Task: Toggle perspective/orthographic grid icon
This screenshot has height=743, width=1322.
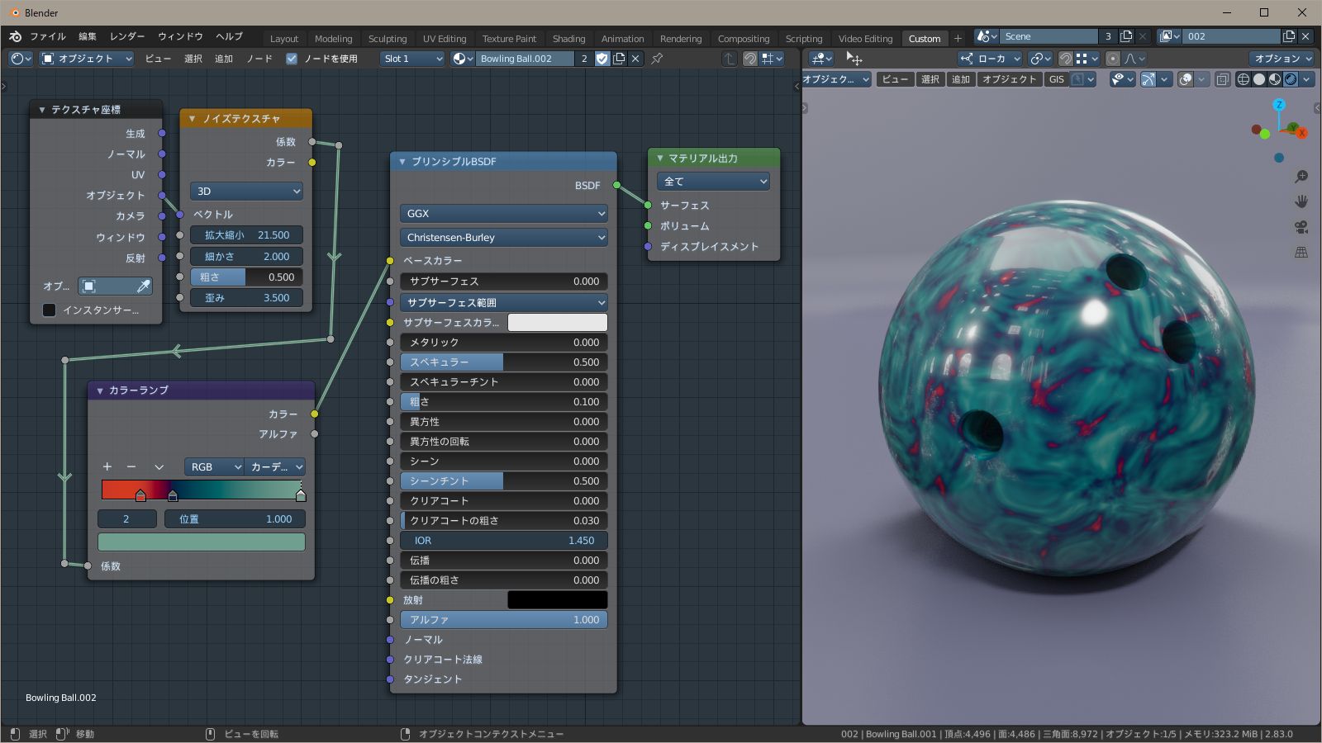Action: tap(1301, 252)
